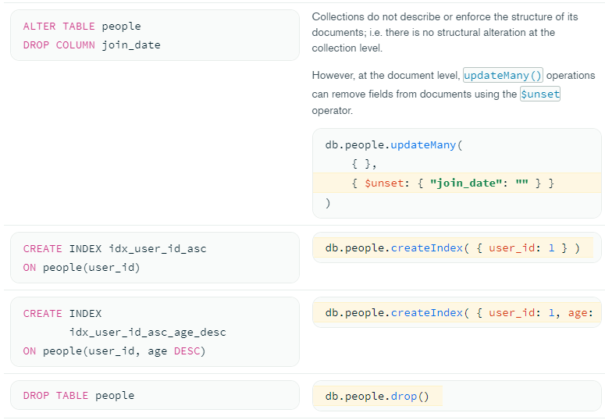Screen dimensions: 605x420
Task: Click the DROP TABLE people statement
Action: click(79, 396)
